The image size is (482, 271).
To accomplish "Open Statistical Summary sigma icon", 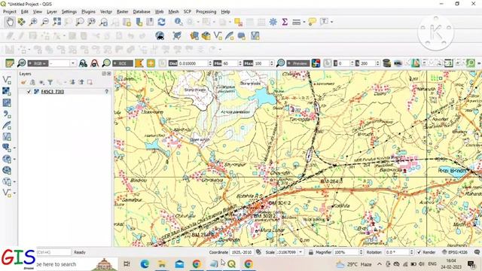I will (285, 22).
